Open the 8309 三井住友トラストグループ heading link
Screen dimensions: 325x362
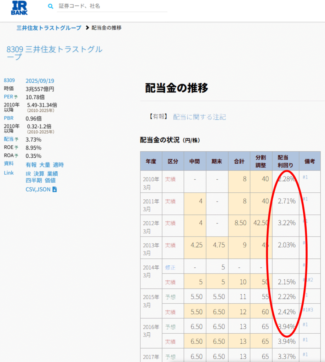(55, 53)
